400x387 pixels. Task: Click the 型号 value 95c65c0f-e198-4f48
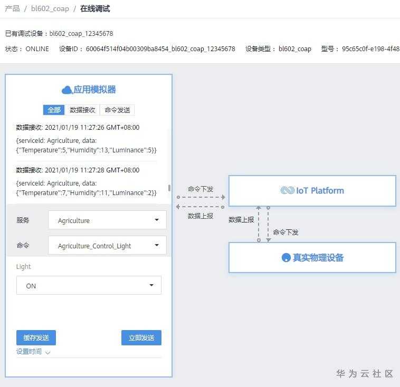pos(370,49)
